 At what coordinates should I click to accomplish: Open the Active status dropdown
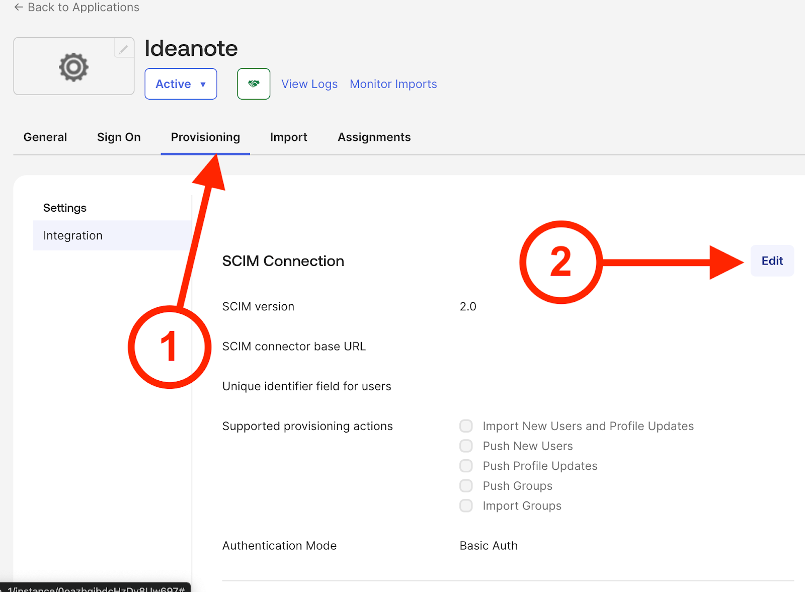[181, 84]
